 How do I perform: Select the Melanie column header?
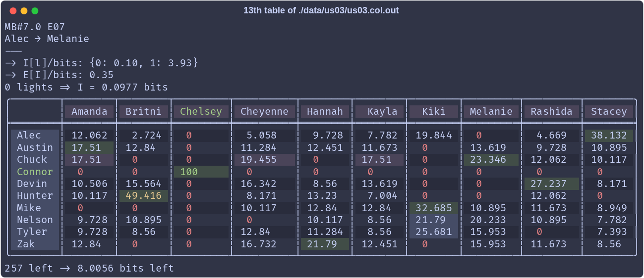(491, 111)
